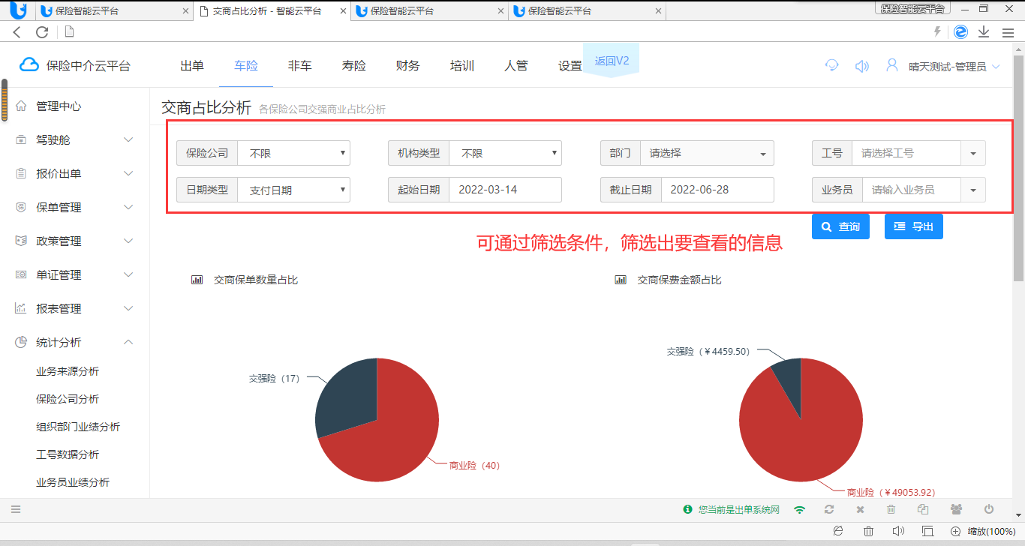This screenshot has height=546, width=1025.
Task: Click the blue IE browser-core icon
Action: [x=960, y=31]
